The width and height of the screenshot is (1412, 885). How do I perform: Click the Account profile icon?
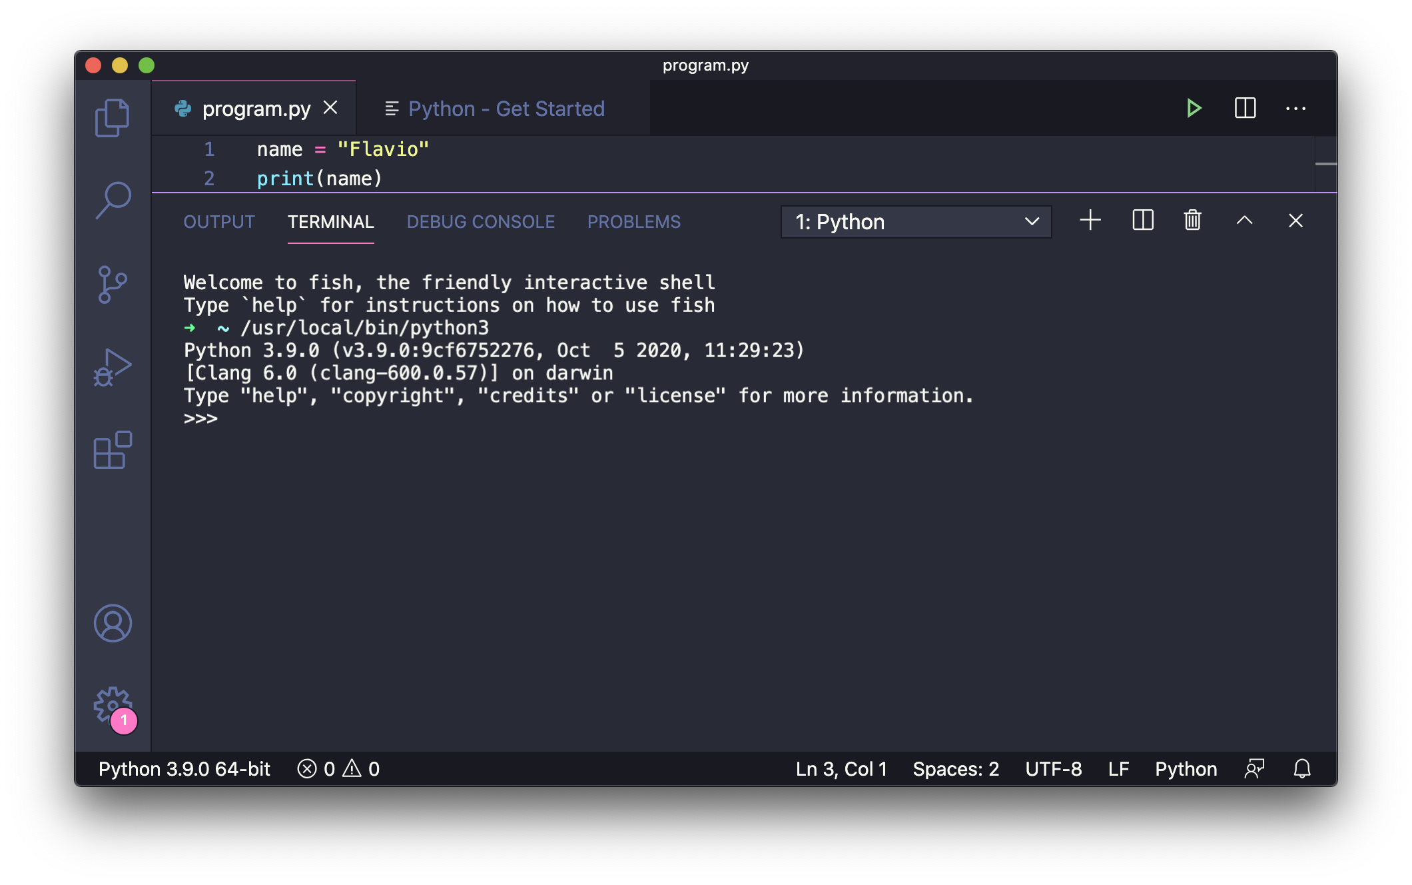[x=111, y=623]
